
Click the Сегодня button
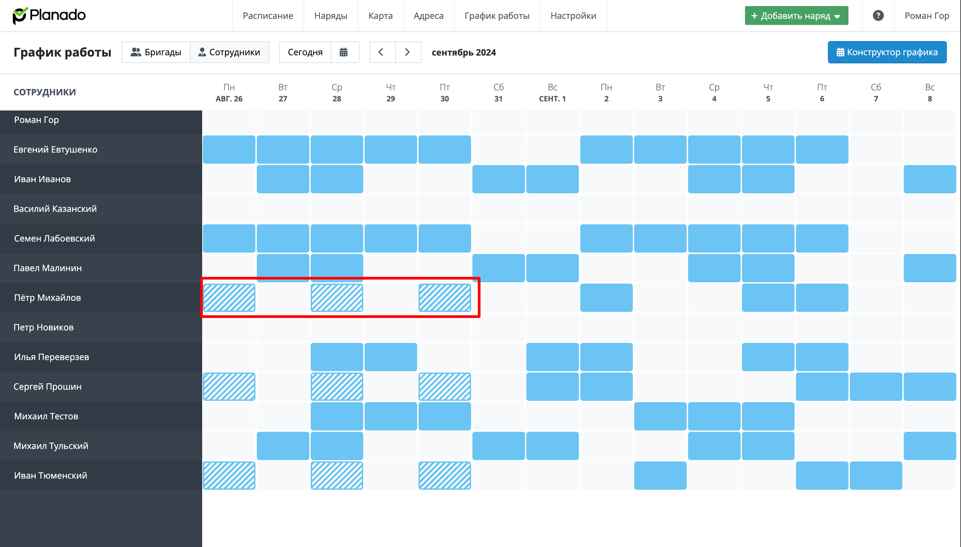pos(305,52)
